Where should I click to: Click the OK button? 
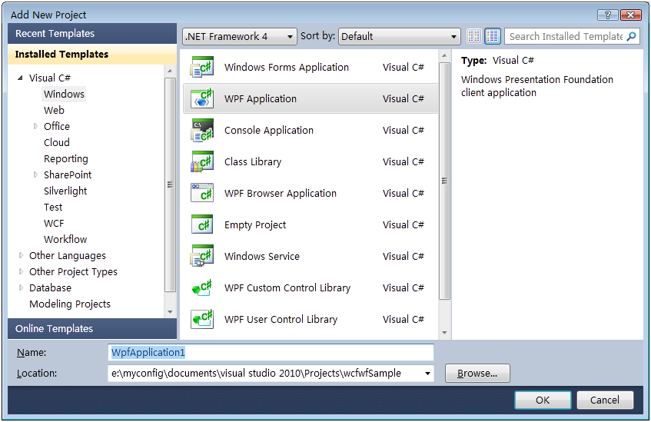click(543, 400)
